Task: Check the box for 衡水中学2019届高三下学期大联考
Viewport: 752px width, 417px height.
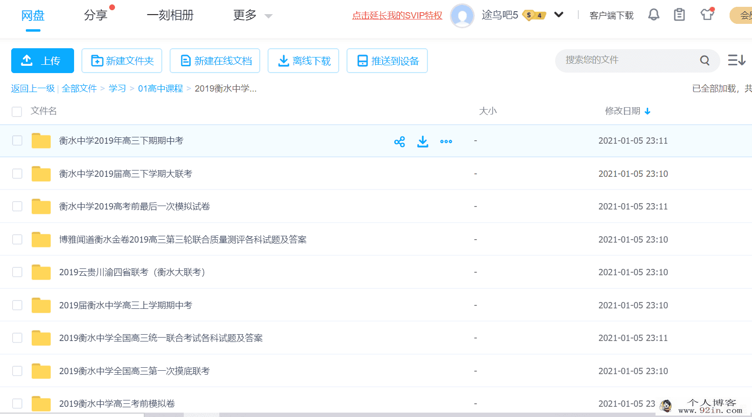Action: pos(17,174)
